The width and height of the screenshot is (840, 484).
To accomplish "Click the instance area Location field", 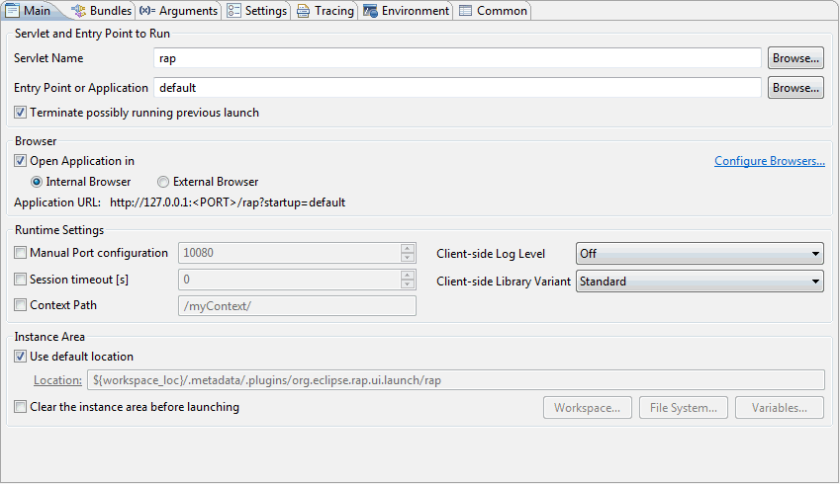I will (x=456, y=380).
